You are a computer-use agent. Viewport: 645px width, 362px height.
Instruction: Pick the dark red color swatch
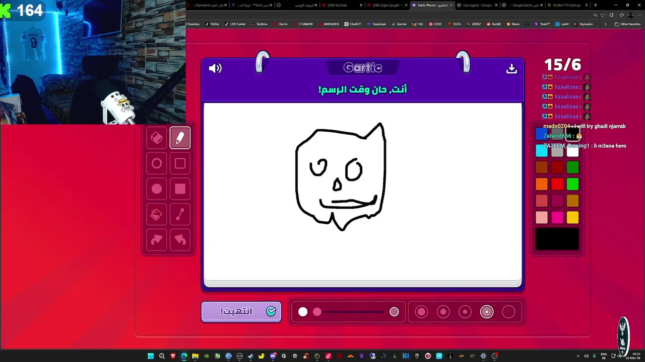pos(557,167)
